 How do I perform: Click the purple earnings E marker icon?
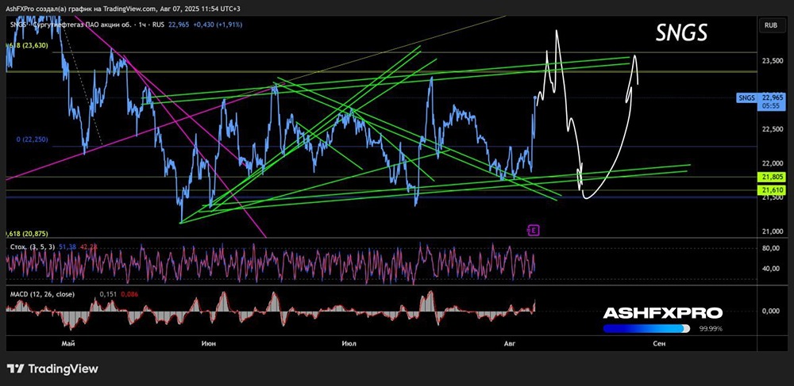(534, 231)
